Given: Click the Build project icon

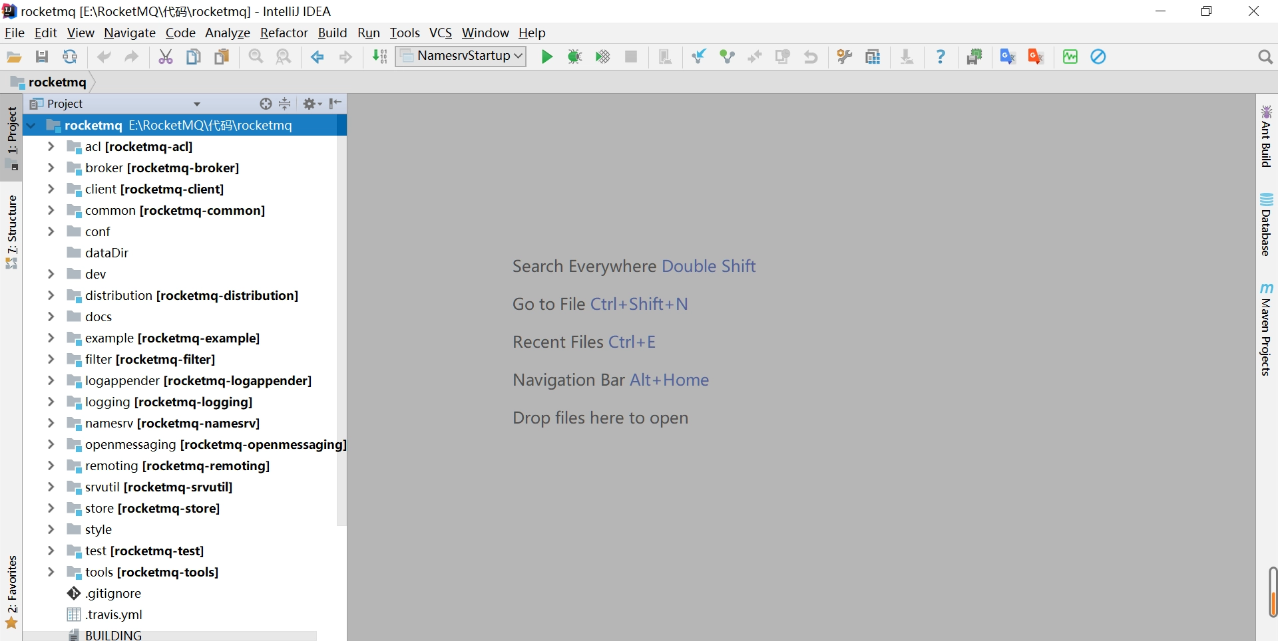Looking at the screenshot, I should (x=380, y=57).
